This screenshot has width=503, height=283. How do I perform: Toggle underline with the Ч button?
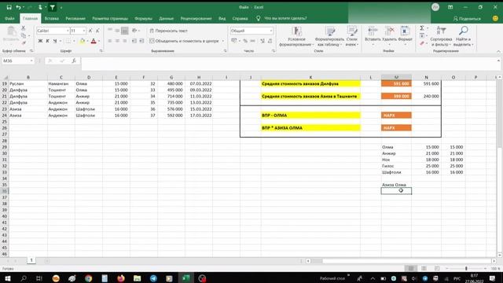tap(55, 41)
